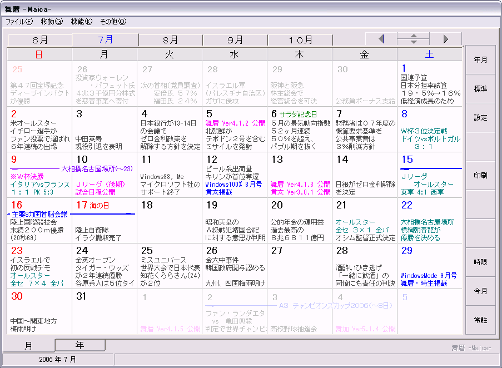The image size is (502, 368).
Task: Click the 時限 sidebar button
Action: click(480, 262)
